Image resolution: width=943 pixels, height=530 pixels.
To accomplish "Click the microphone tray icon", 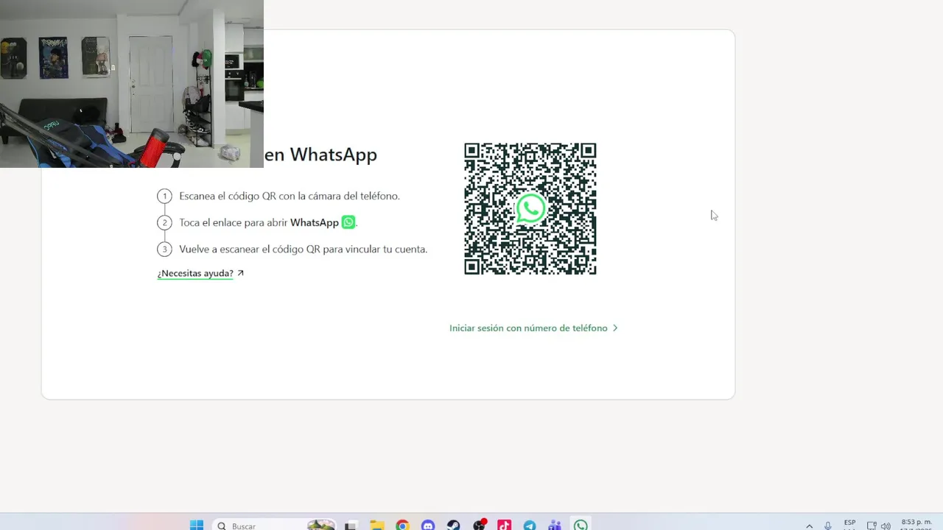I will [x=828, y=526].
